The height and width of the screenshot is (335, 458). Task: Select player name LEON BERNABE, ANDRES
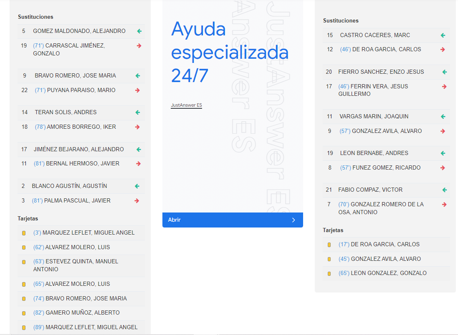(x=374, y=153)
